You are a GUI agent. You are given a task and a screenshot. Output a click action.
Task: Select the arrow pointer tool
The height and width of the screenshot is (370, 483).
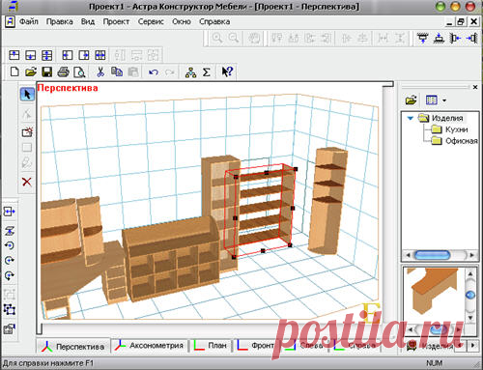tap(27, 95)
